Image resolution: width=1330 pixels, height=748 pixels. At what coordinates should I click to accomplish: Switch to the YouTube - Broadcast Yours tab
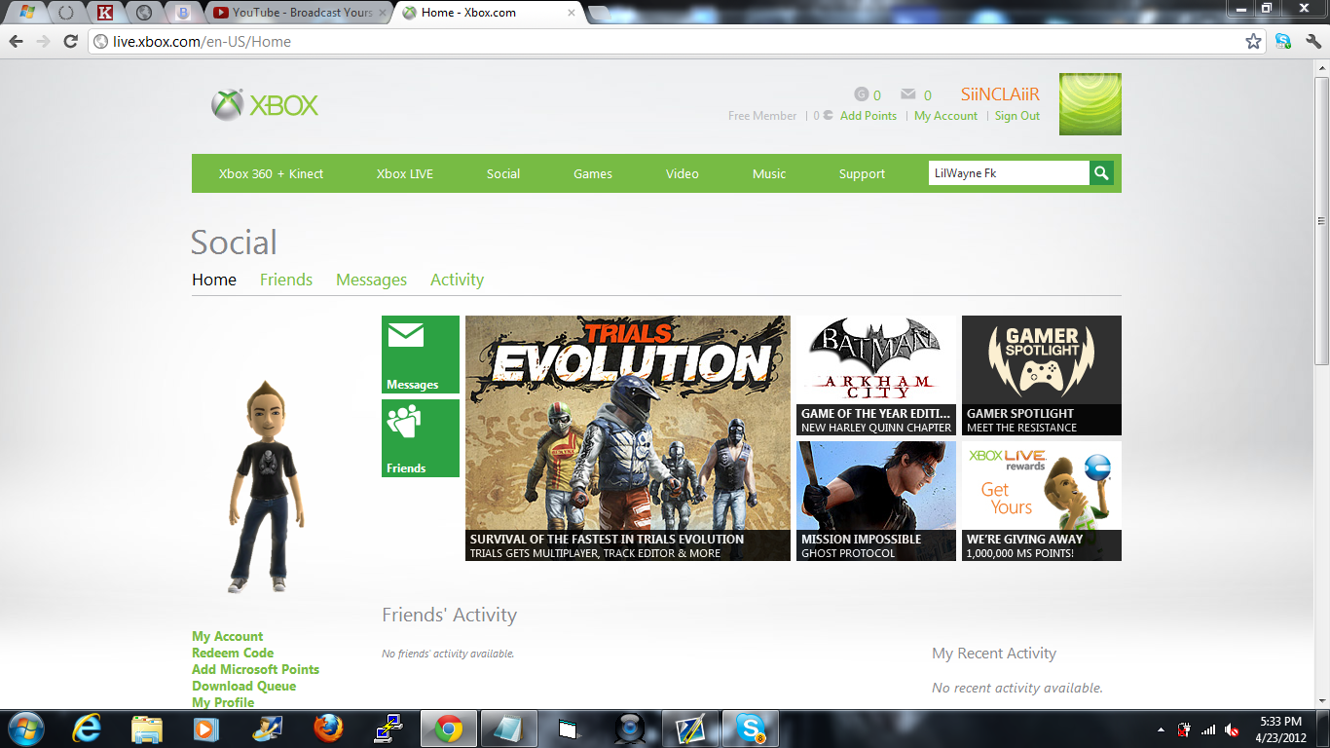[299, 13]
